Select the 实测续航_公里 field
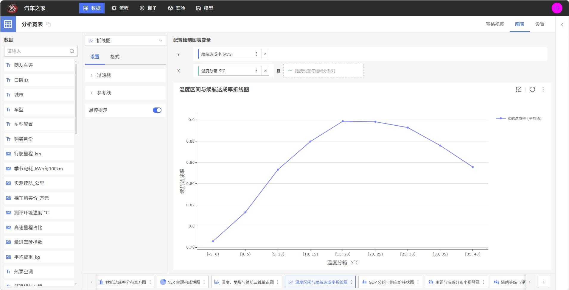569x290 pixels. [x=39, y=183]
